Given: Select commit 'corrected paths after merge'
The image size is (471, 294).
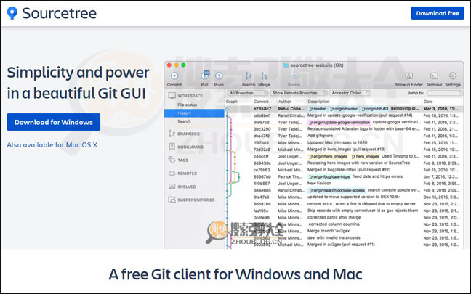Looking at the screenshot, I should (x=334, y=217).
